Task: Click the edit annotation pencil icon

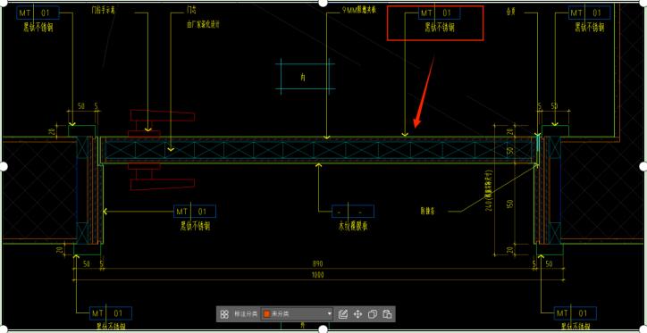Action: click(343, 314)
